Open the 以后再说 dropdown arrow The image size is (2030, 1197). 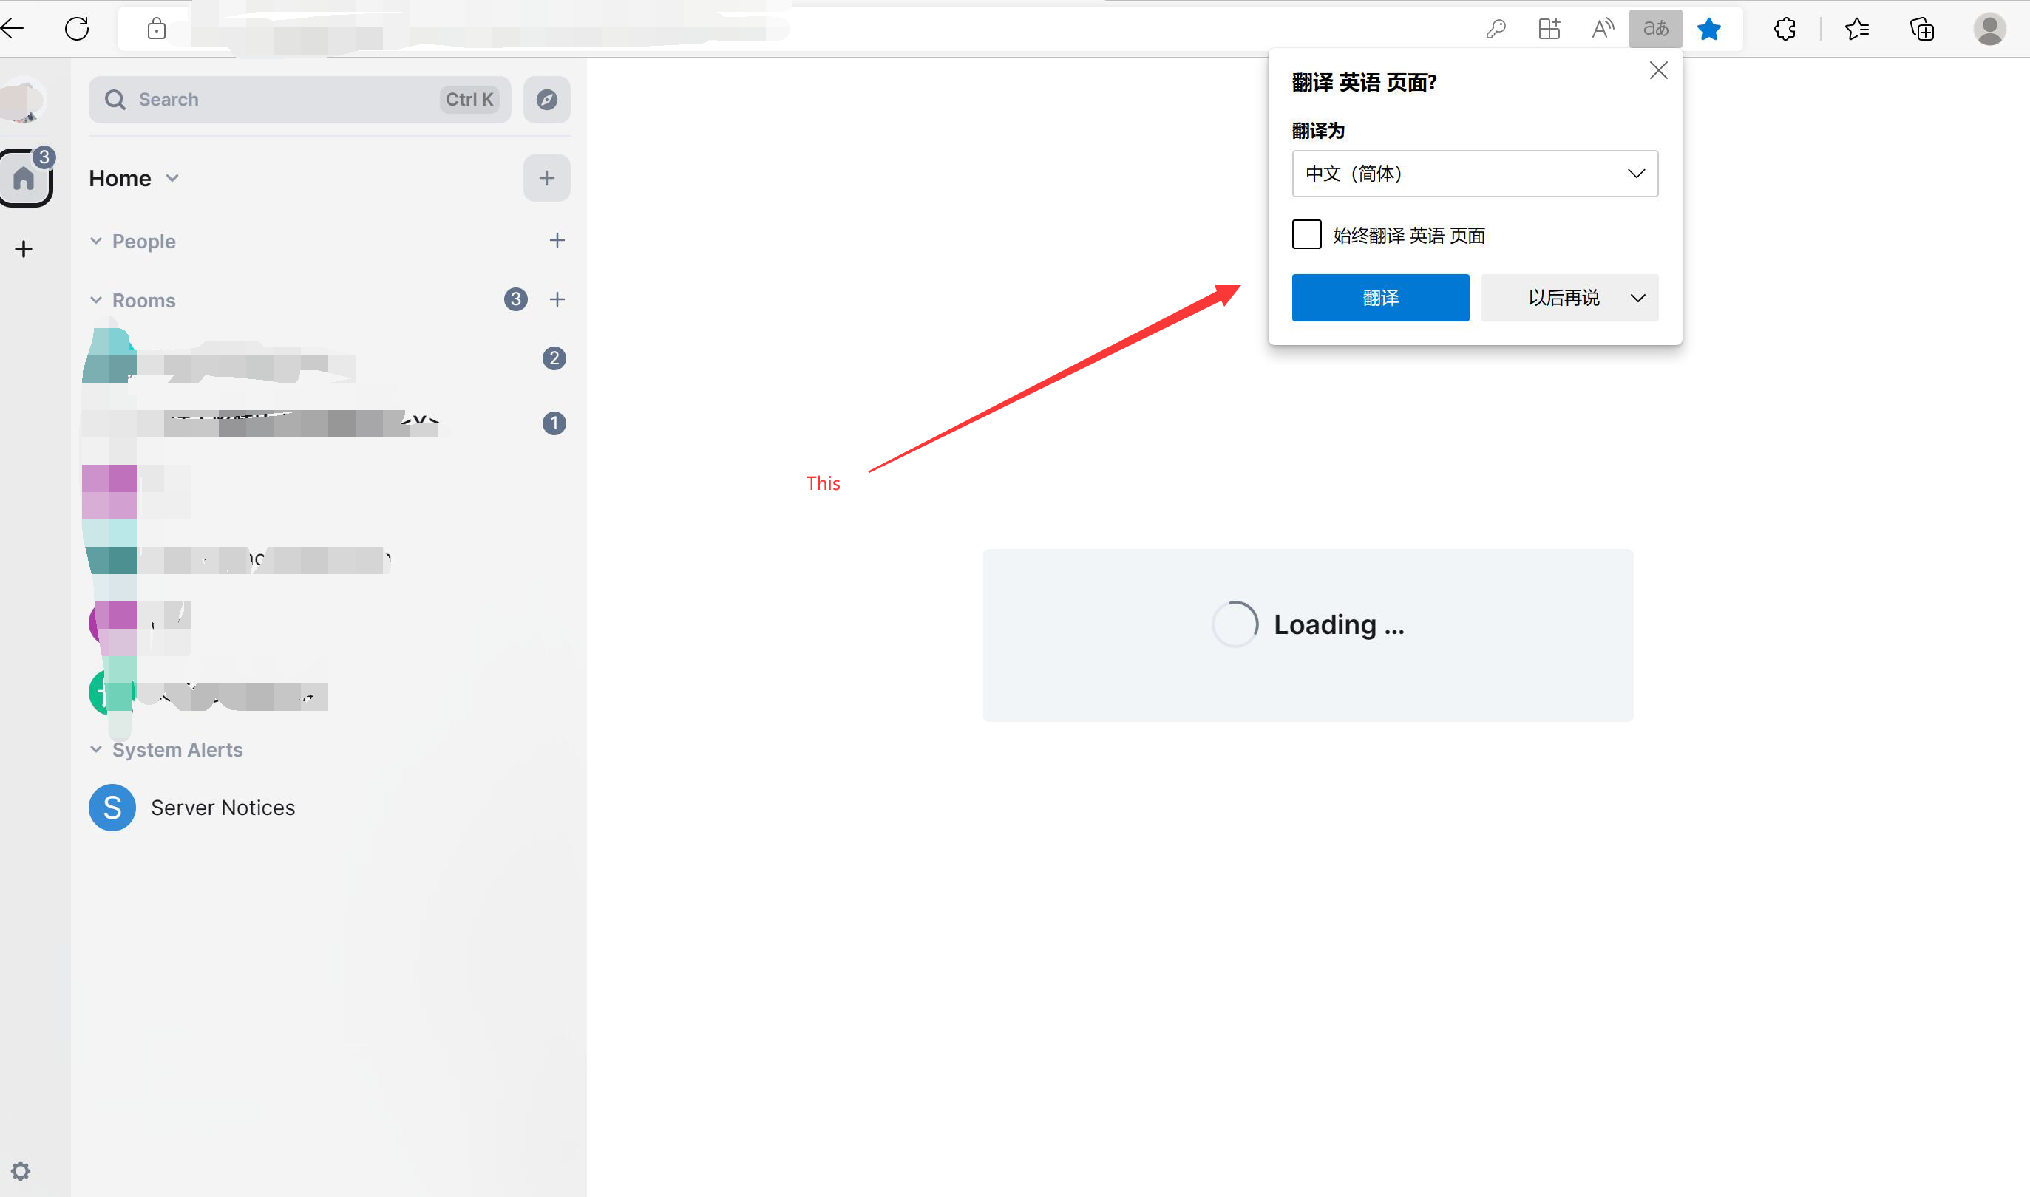(x=1637, y=298)
